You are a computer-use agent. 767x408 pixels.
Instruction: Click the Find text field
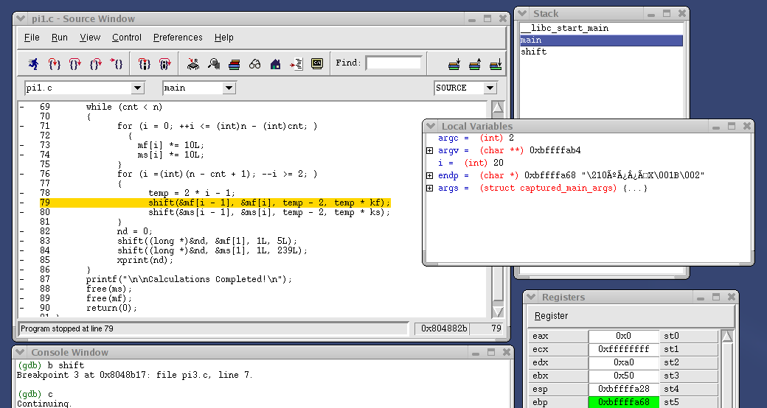click(x=394, y=63)
